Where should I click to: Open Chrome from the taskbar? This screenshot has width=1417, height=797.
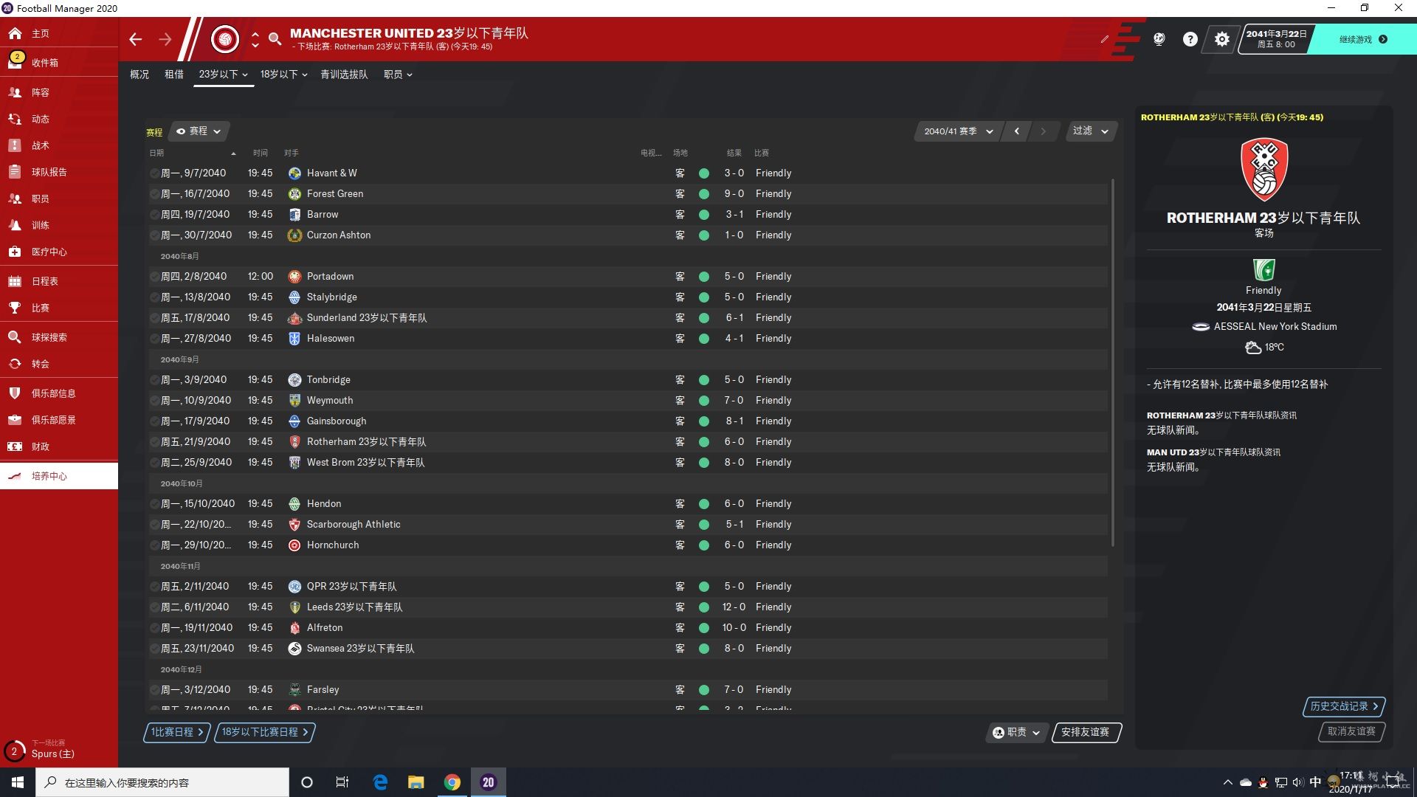(x=452, y=782)
